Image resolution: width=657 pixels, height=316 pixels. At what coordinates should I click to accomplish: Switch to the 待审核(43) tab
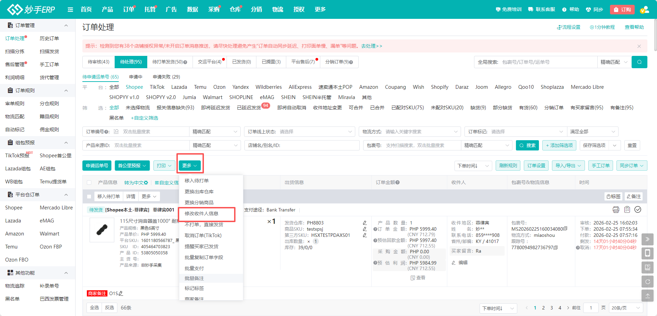pyautogui.click(x=99, y=62)
